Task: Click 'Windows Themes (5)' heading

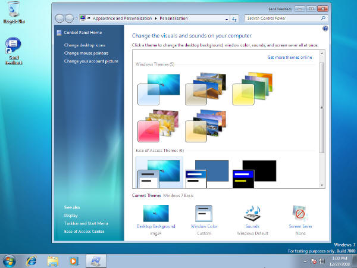Action: point(155,64)
